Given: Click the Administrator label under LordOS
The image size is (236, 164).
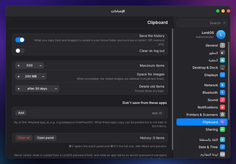Looking at the screenshot, I should pyautogui.click(x=205, y=37).
